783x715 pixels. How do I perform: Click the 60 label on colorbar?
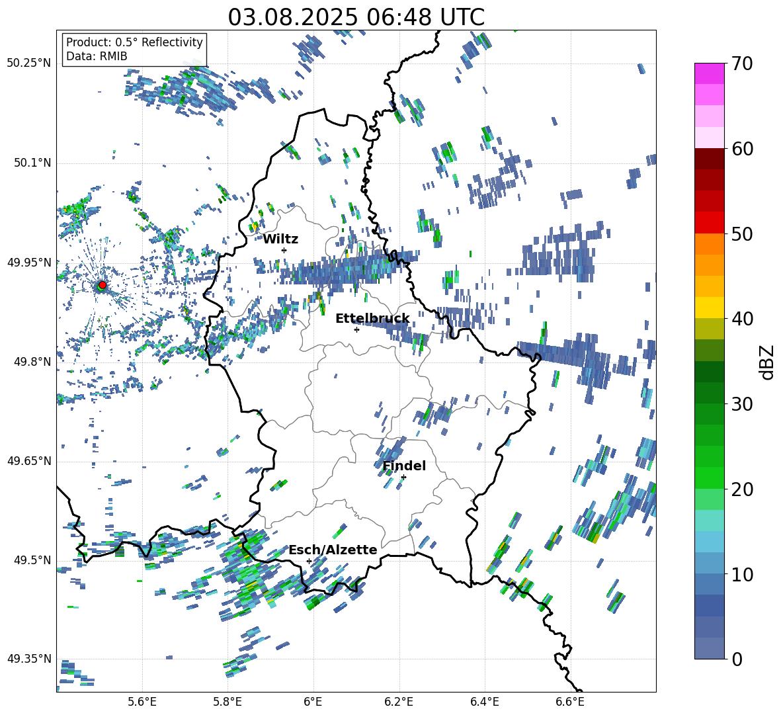point(742,149)
